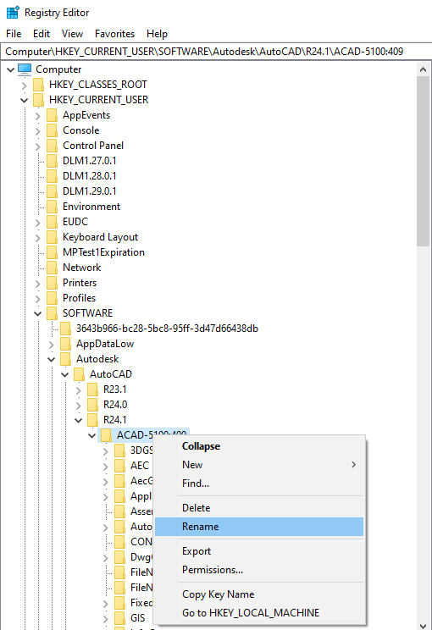
Task: Choose Permissions... in the context menu
Action: (259, 570)
